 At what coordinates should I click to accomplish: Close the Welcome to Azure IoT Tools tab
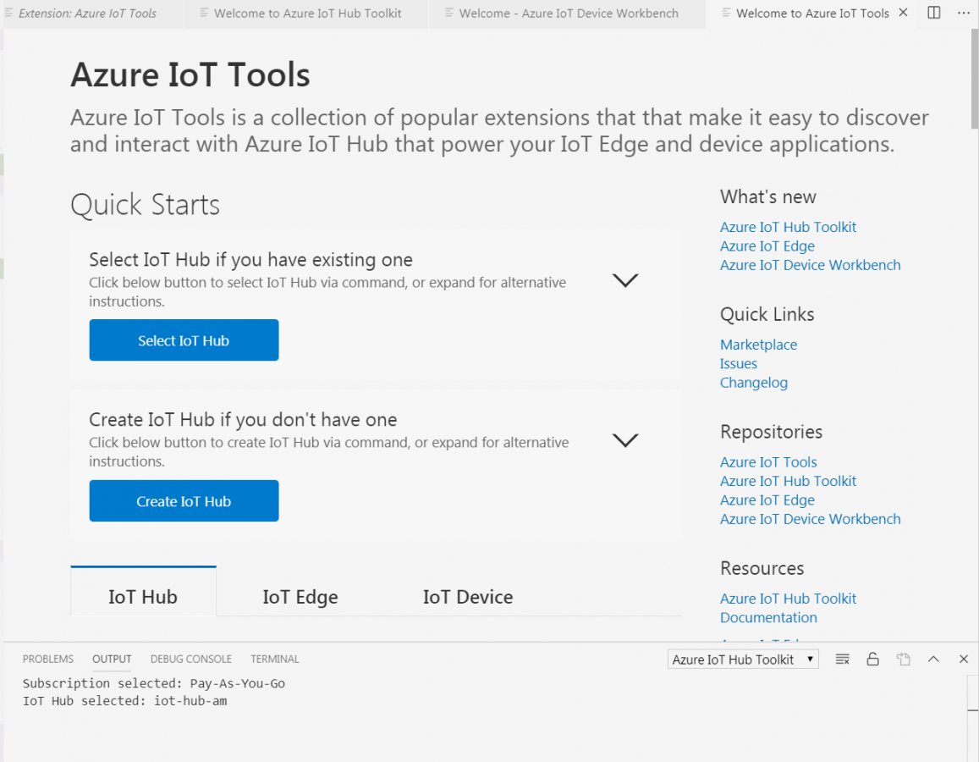pyautogui.click(x=903, y=13)
